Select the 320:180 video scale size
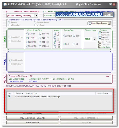Image resolution: width=119 pixels, height=128 pixels. [40, 42]
